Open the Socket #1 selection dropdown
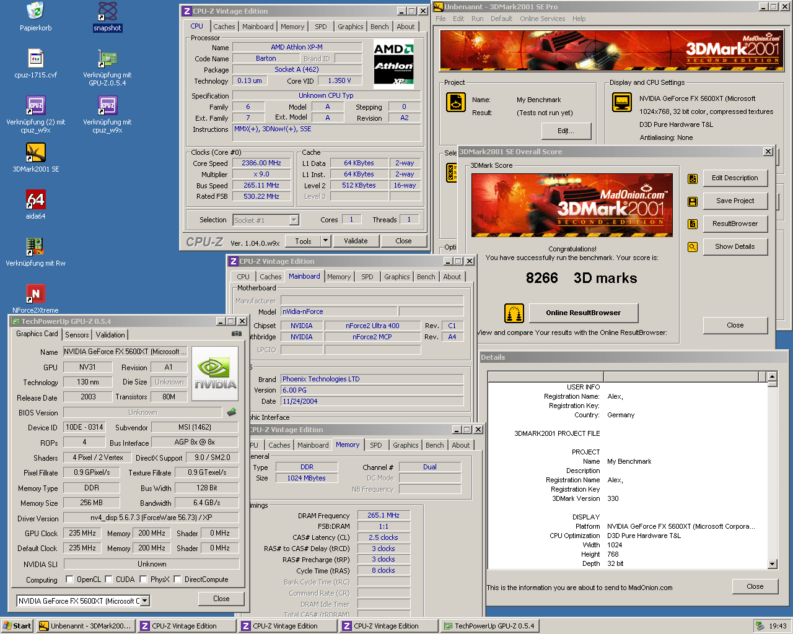793x634 pixels. (x=294, y=220)
